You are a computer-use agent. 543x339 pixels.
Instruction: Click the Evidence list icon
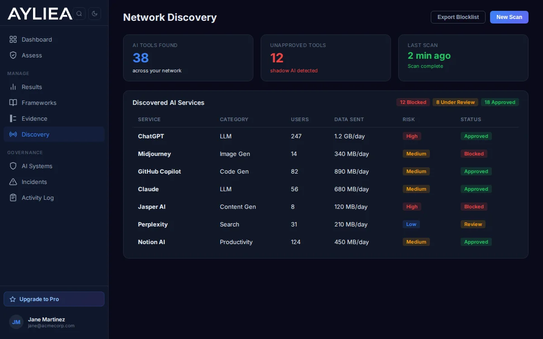click(12, 118)
